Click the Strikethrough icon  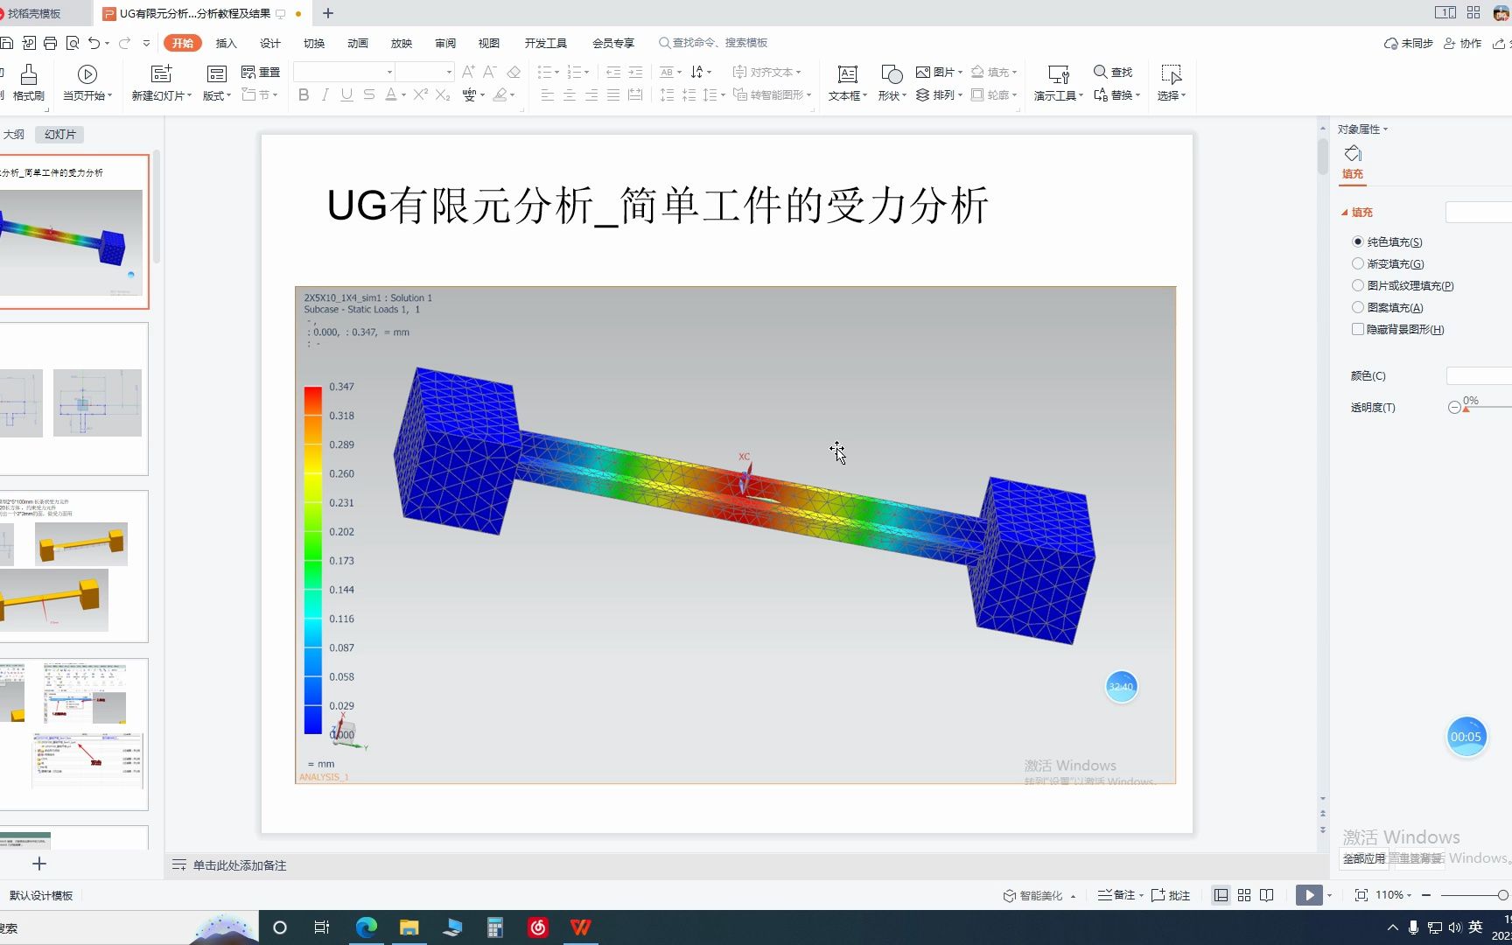(369, 94)
